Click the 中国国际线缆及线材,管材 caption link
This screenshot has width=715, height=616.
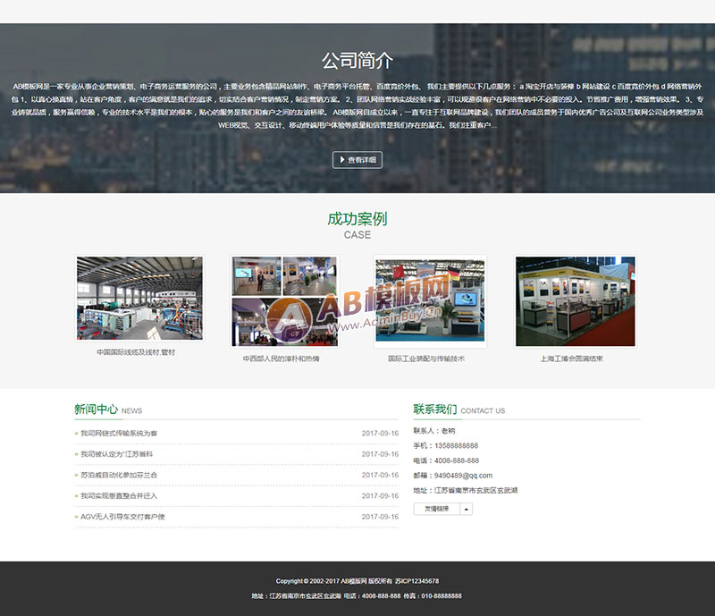coord(136,352)
